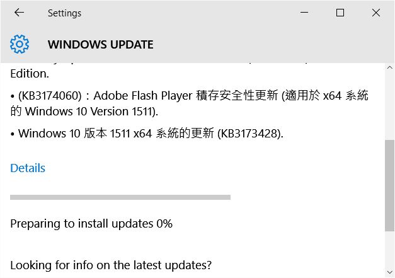Click the word Edition in the update list

tap(30, 74)
